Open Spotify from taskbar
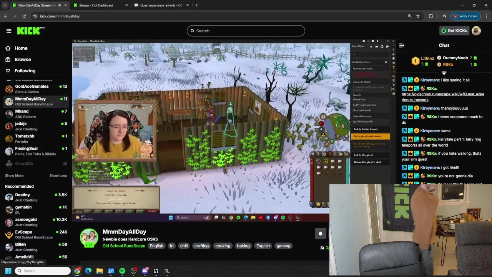 point(122,271)
